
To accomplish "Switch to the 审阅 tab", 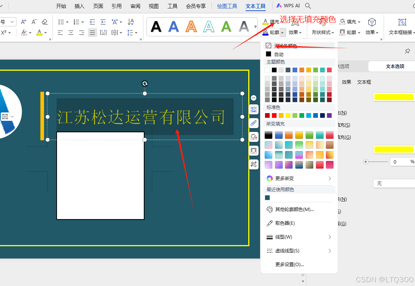I will (x=135, y=6).
